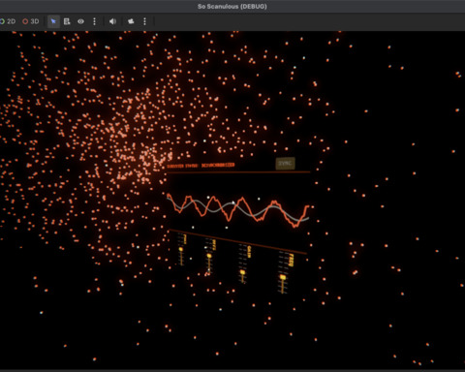Viewport: 465px width, 372px height.
Task: Mute game audio speaker icon
Action: pyautogui.click(x=112, y=21)
